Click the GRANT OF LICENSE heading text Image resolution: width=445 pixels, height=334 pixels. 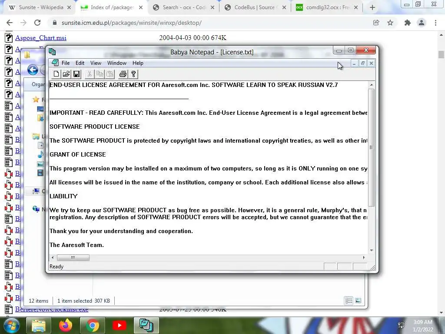78,154
